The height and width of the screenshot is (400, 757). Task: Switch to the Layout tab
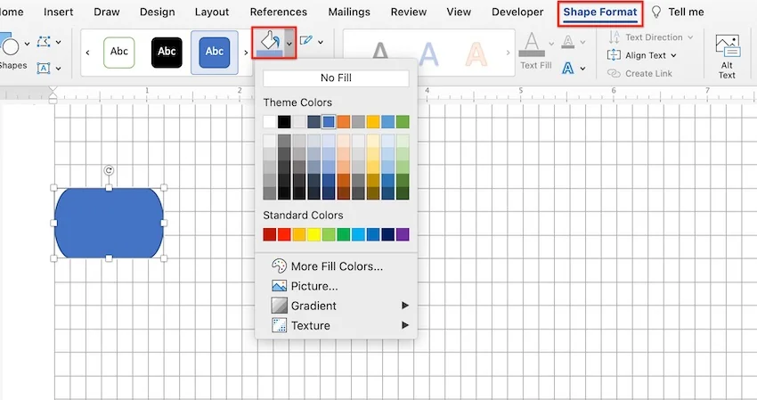(x=212, y=12)
